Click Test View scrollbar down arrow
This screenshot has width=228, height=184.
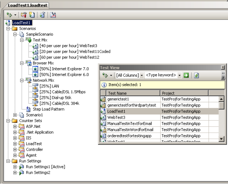pos(222,139)
